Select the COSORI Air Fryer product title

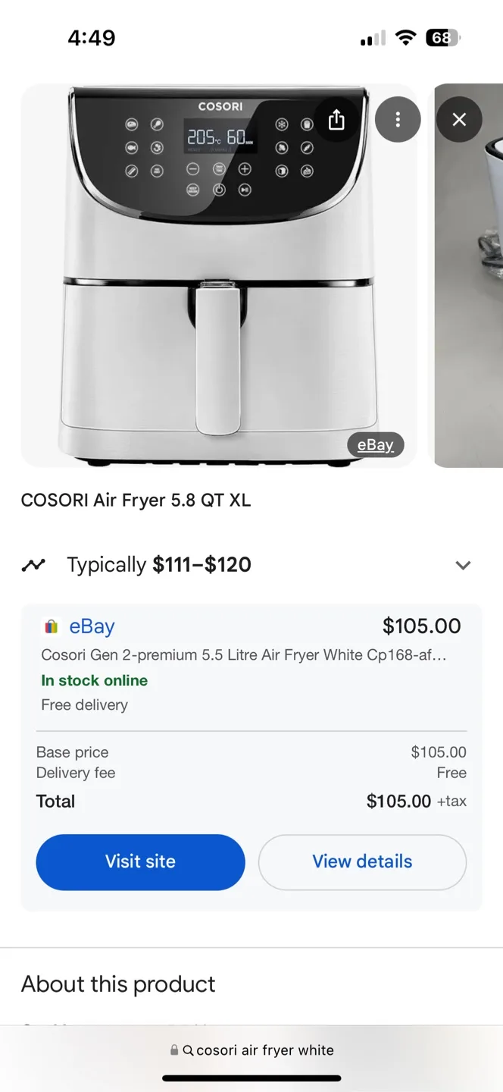pos(136,500)
